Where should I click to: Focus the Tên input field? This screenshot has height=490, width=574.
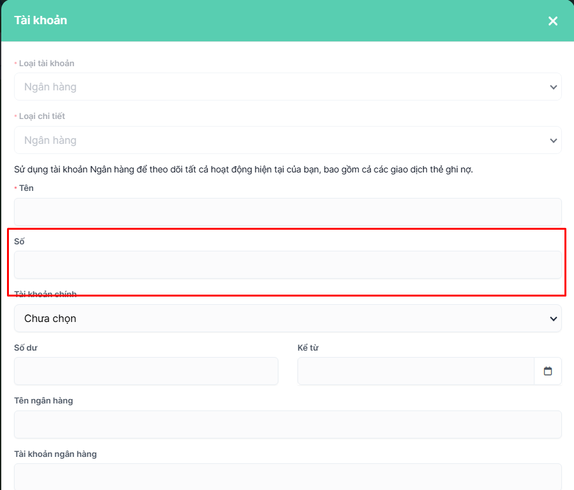(287, 211)
